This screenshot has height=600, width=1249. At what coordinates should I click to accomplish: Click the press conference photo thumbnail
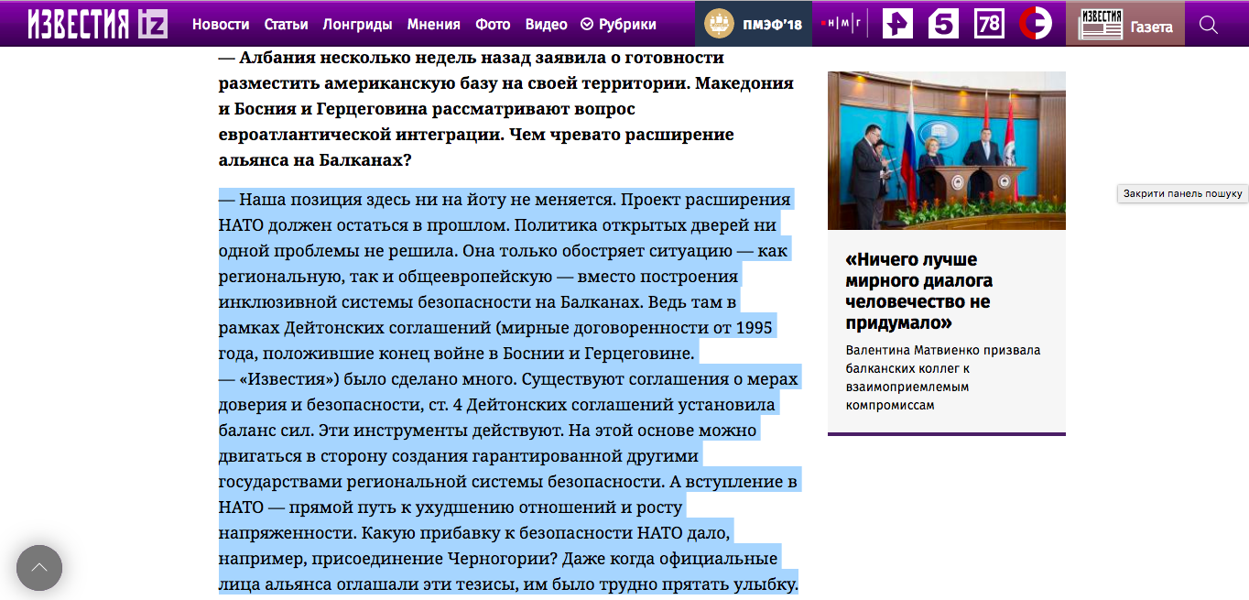(x=946, y=149)
